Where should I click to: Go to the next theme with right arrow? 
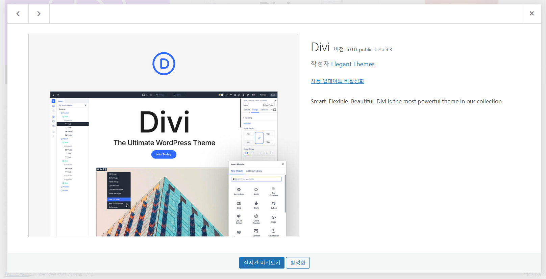[x=39, y=14]
